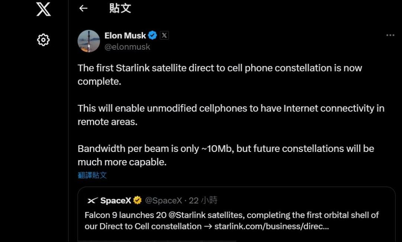Viewport: 402px width, 242px height.
Task: Open Elon Musk's profile picture
Action: (89, 41)
